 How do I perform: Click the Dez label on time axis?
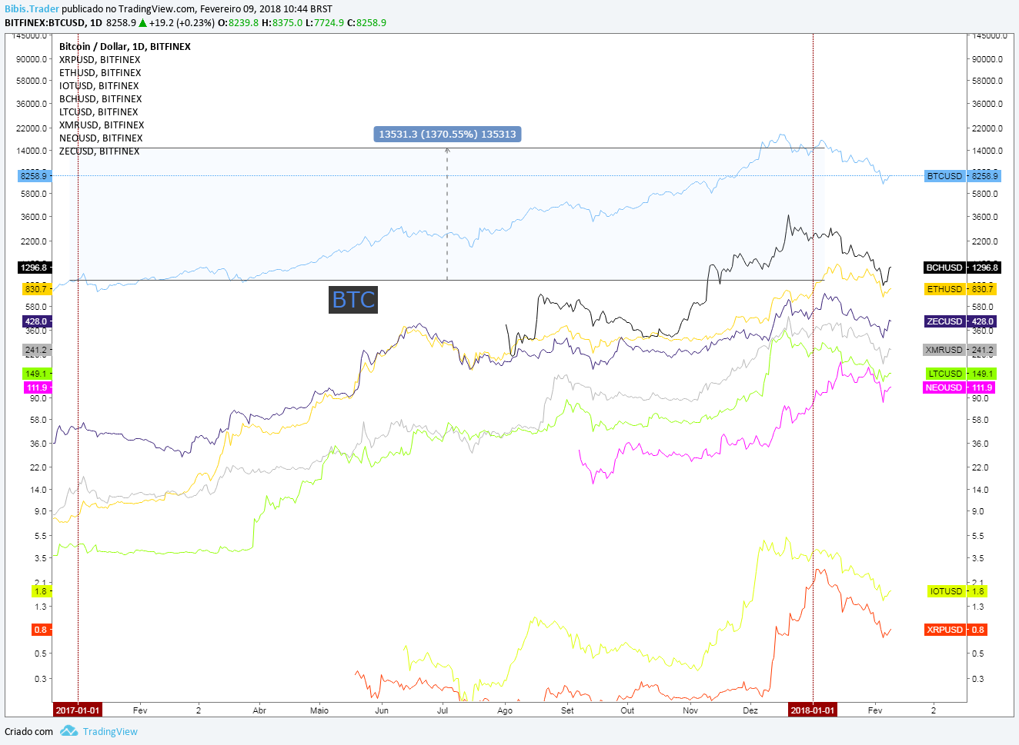[750, 710]
